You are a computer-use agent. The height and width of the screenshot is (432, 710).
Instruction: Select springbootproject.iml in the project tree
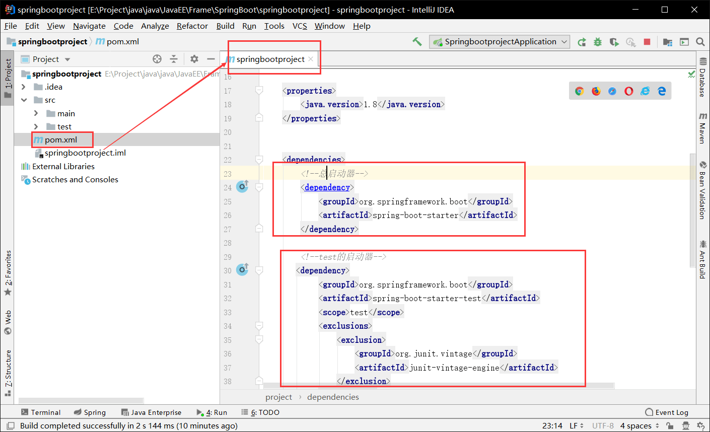85,153
